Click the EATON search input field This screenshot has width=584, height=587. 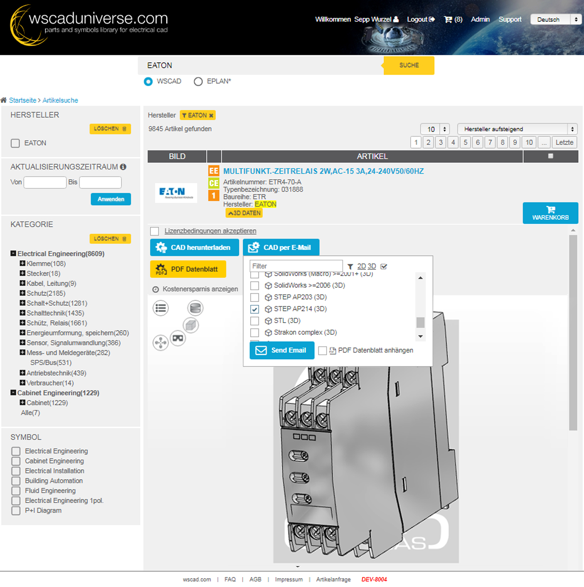[261, 65]
